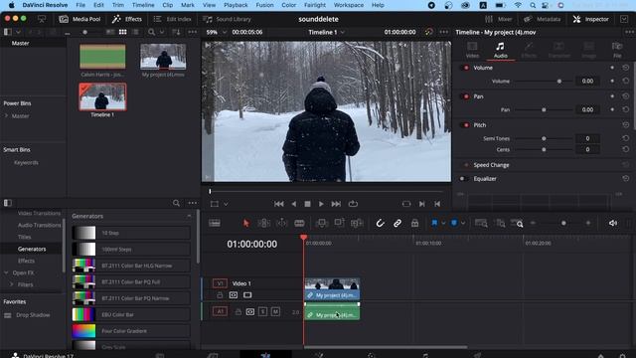
Task: Open the Metadata panel
Action: [x=542, y=19]
